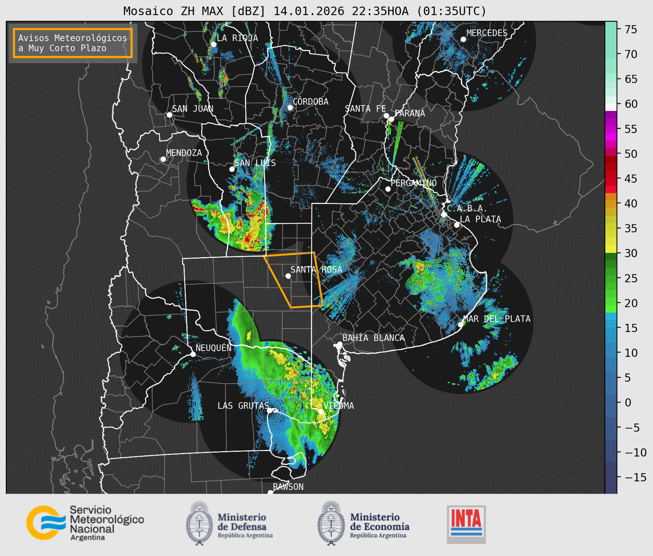Image resolution: width=653 pixels, height=556 pixels.
Task: Click the 25 dBZ green band on color scale
Action: coord(611,278)
